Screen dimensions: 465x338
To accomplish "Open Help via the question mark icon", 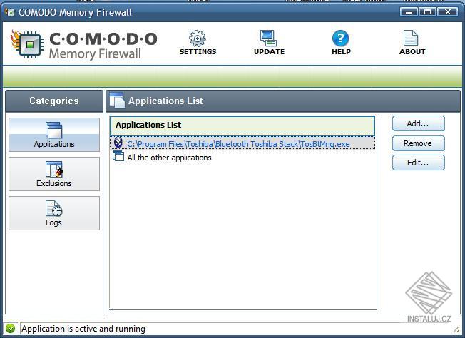I will [340, 39].
